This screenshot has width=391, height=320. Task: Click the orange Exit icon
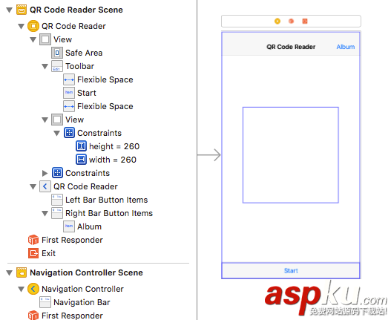click(x=33, y=253)
